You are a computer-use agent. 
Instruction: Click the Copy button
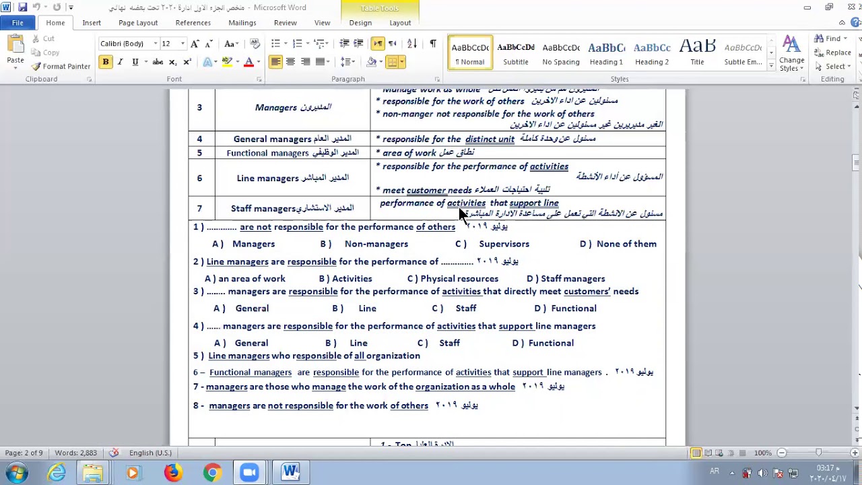point(44,53)
